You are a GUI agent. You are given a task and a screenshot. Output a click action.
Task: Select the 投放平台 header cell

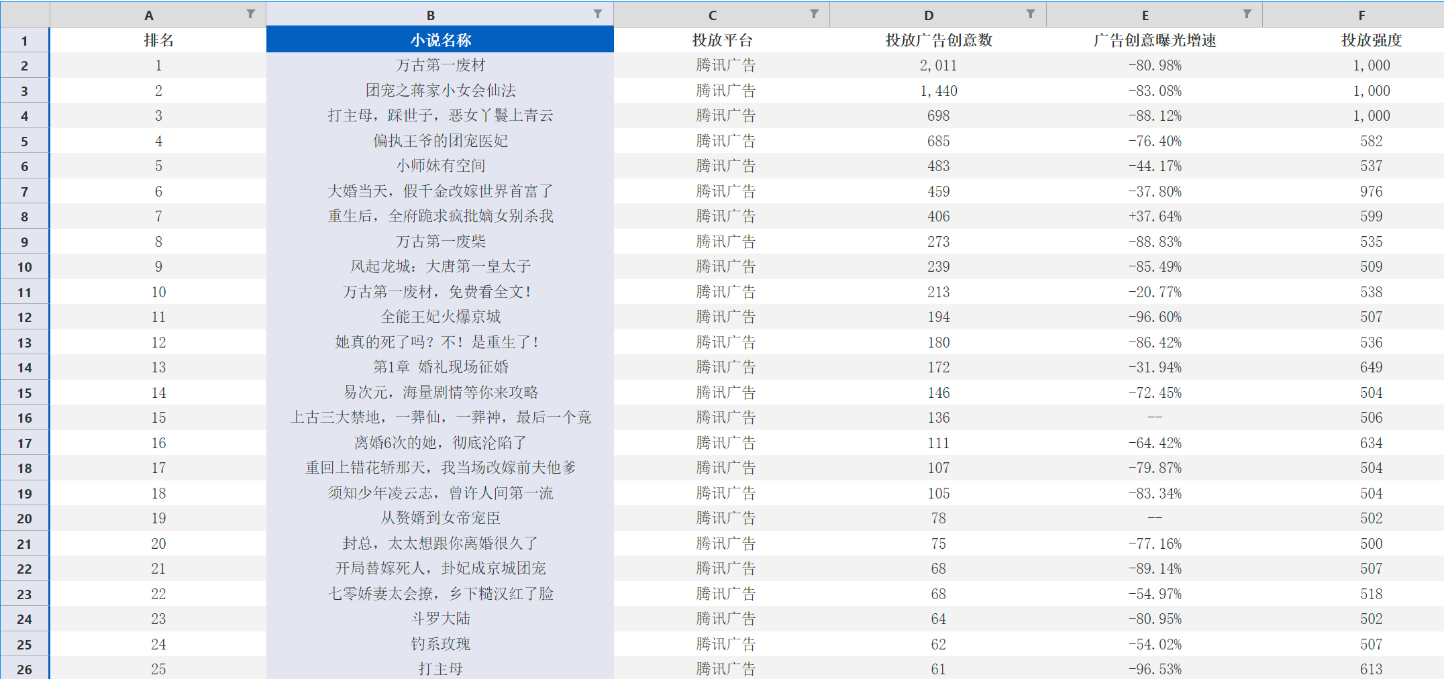click(x=722, y=40)
